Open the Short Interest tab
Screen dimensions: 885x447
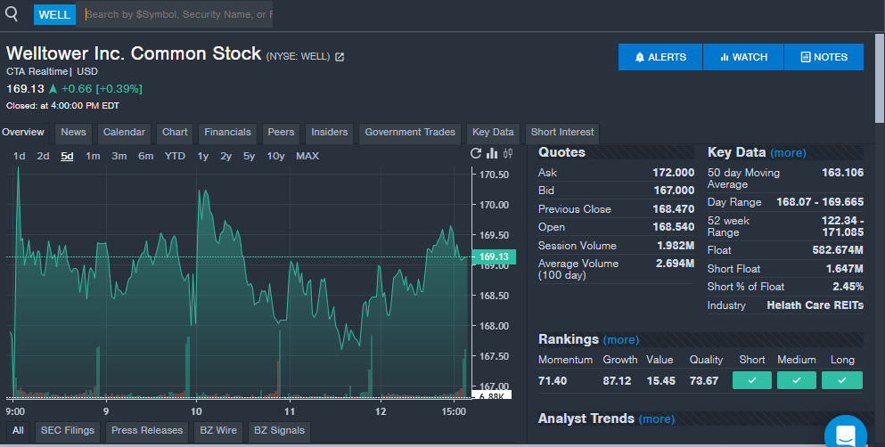[x=562, y=133]
